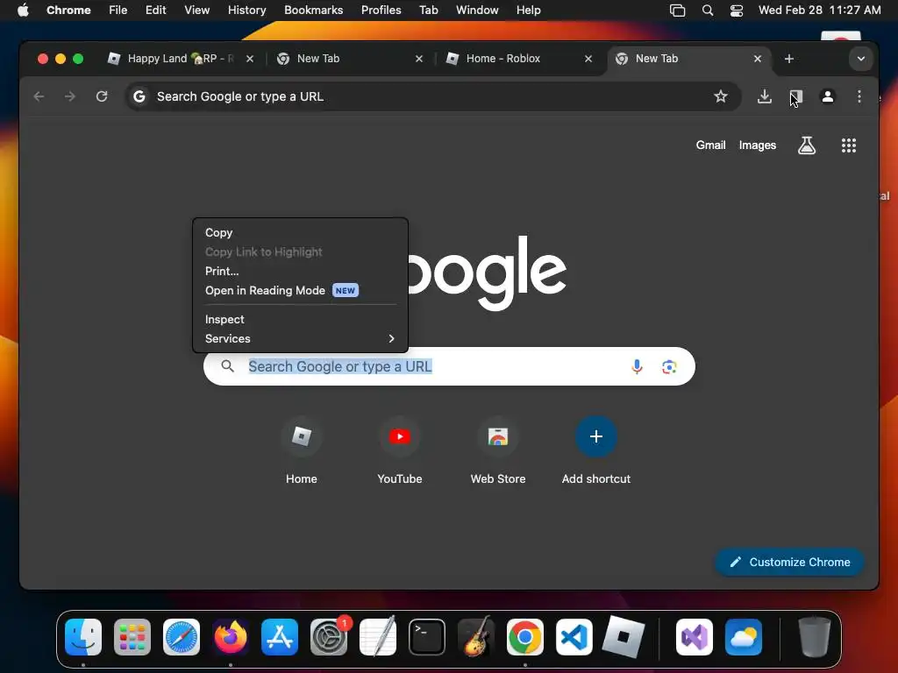The width and height of the screenshot is (898, 673).
Task: Open Terminal from the dock
Action: click(427, 637)
